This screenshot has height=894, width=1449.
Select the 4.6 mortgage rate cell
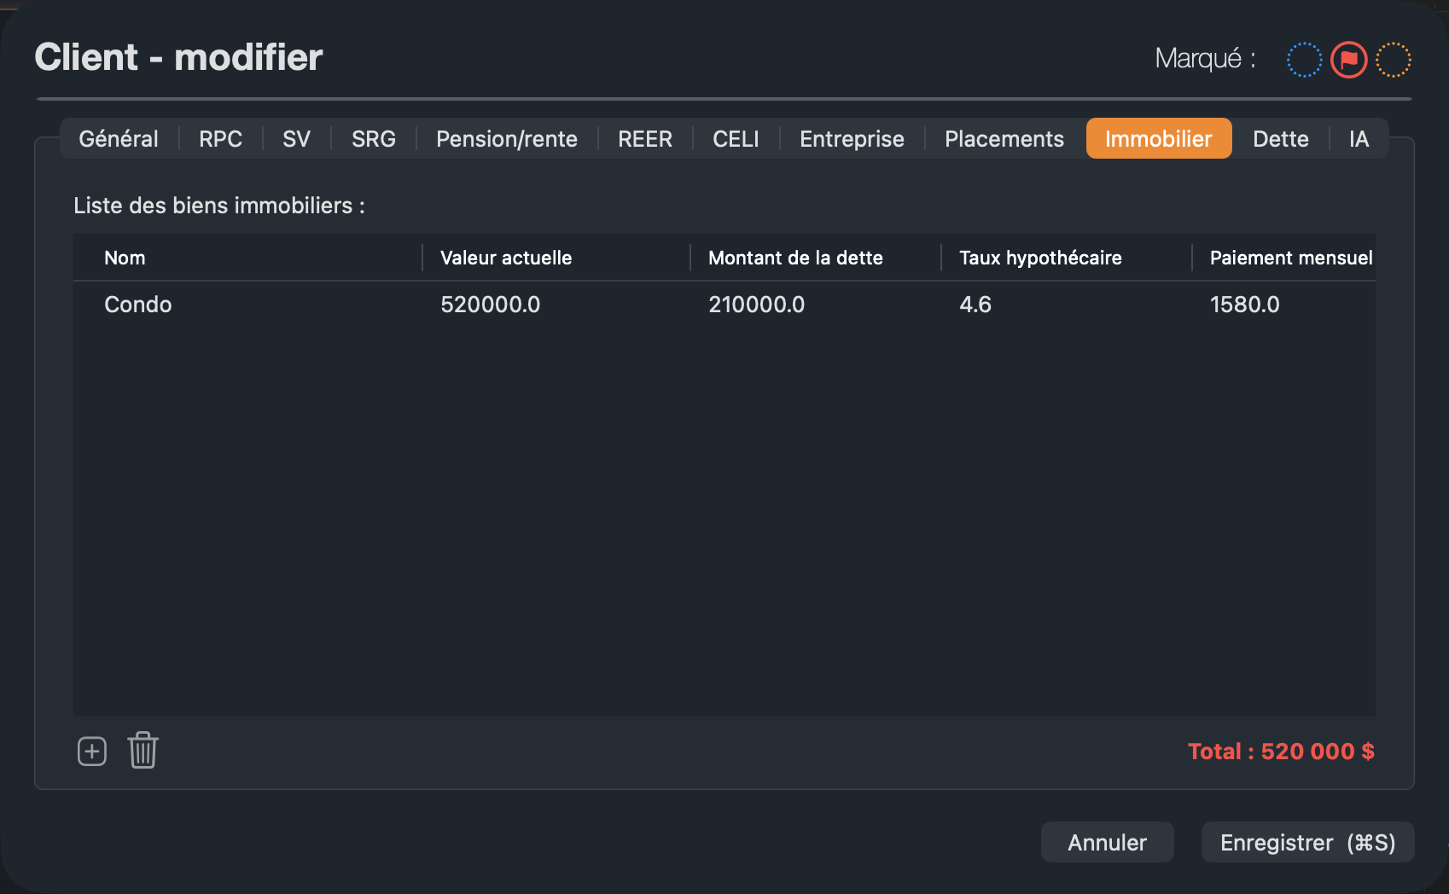click(x=975, y=305)
